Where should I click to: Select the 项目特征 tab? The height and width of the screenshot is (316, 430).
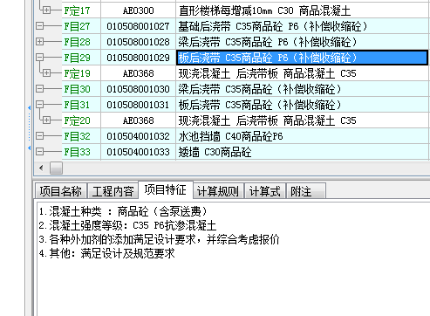pyautogui.click(x=166, y=189)
